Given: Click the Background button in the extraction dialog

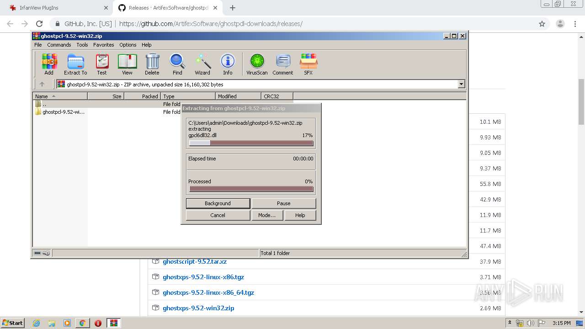Looking at the screenshot, I should (218, 203).
